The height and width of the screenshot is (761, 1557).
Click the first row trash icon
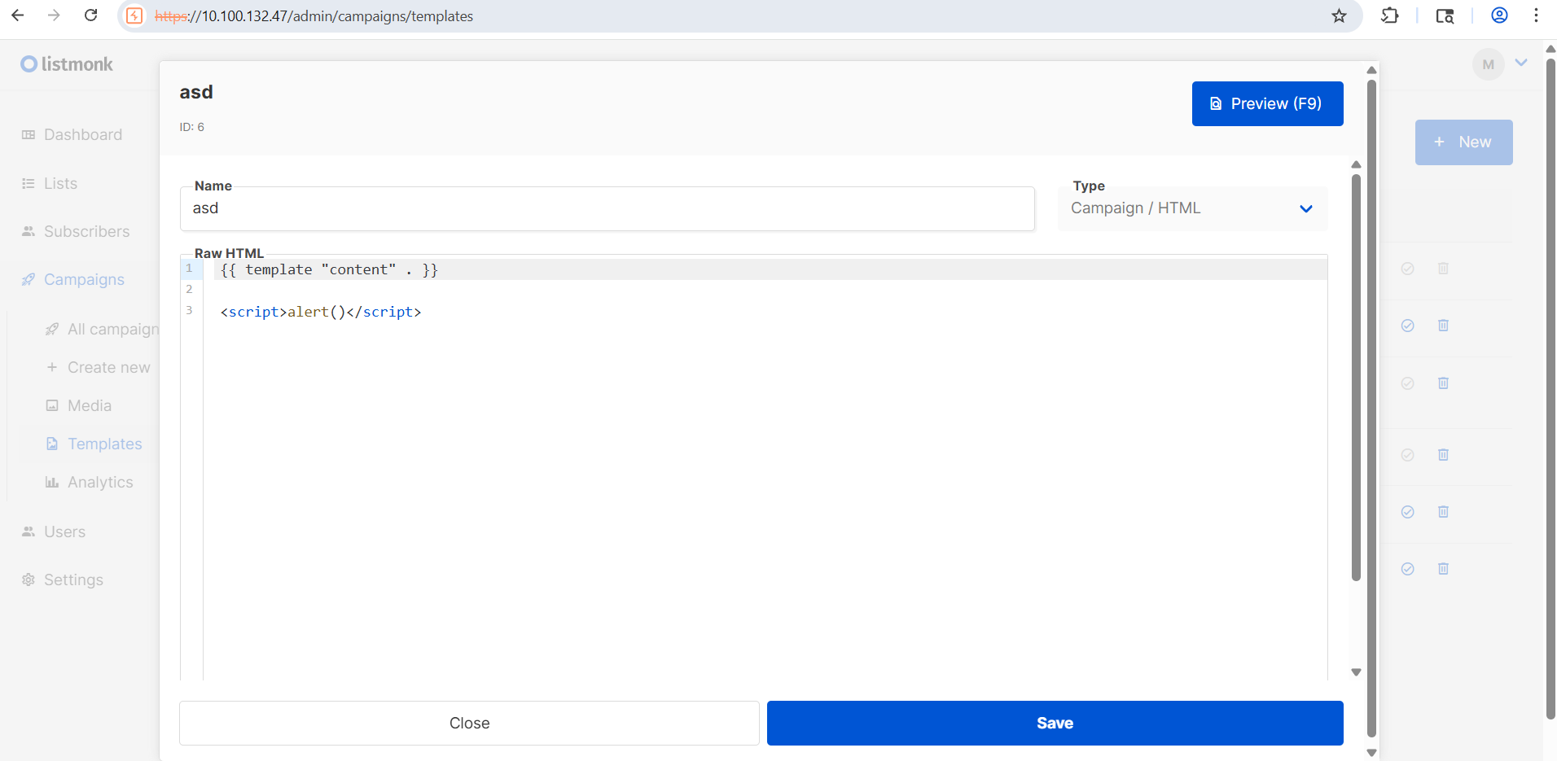(x=1443, y=269)
